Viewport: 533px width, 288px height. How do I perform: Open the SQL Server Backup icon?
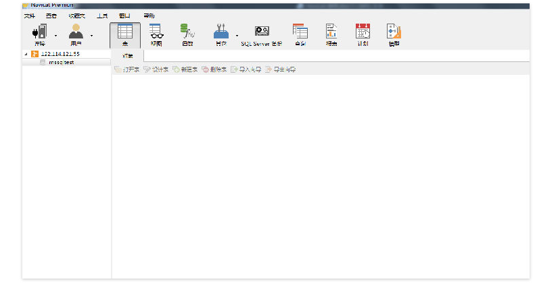262,32
